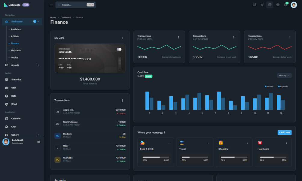The width and height of the screenshot is (302, 181).
Task: Click the Shopping bag category icon
Action: [x=221, y=143]
